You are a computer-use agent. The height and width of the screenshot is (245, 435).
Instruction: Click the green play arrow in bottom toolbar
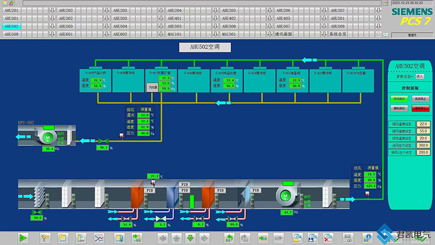tap(23, 238)
